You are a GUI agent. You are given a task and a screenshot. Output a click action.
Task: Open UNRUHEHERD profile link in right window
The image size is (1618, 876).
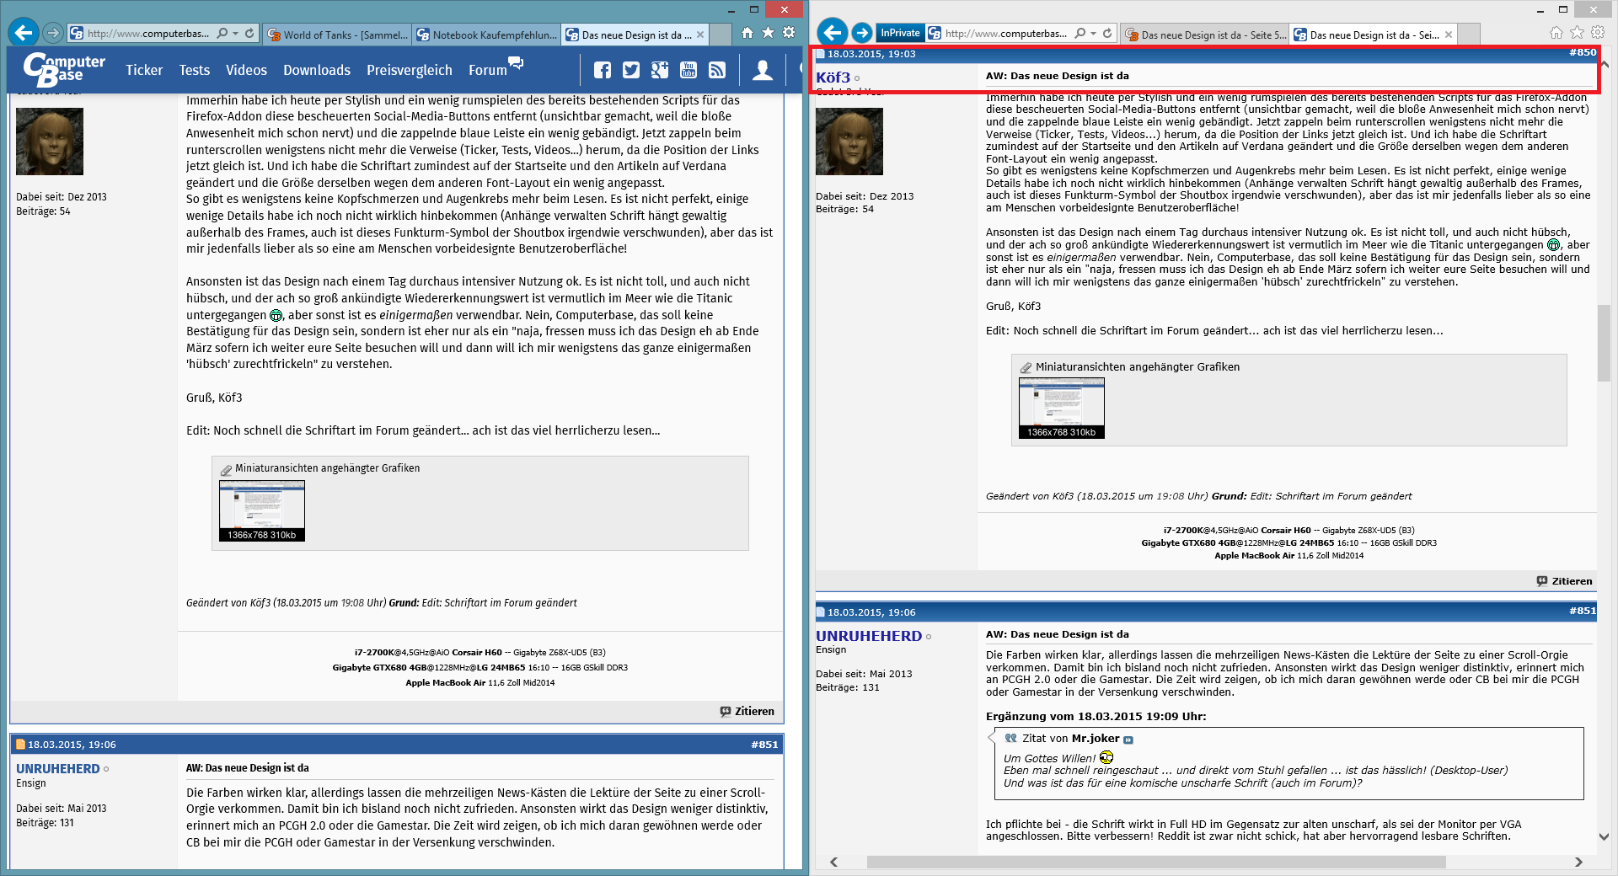pyautogui.click(x=869, y=636)
